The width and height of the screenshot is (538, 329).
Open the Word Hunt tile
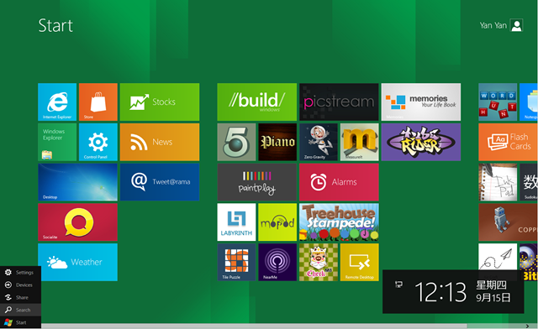click(498, 102)
